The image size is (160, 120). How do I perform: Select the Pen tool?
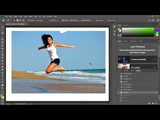[x=2, y=73]
